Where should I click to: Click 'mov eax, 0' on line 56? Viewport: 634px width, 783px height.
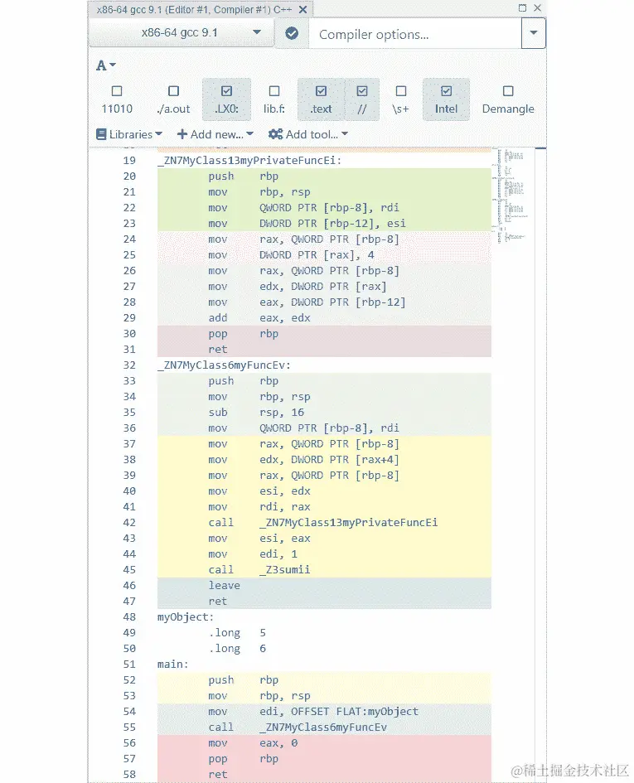(x=253, y=742)
